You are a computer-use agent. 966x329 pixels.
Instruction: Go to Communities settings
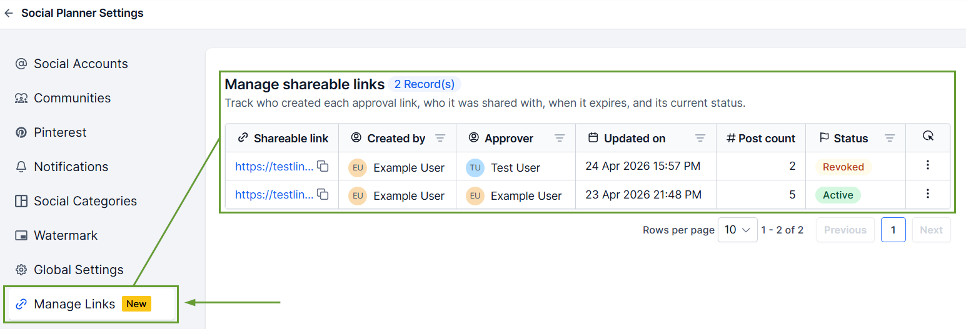(x=72, y=98)
